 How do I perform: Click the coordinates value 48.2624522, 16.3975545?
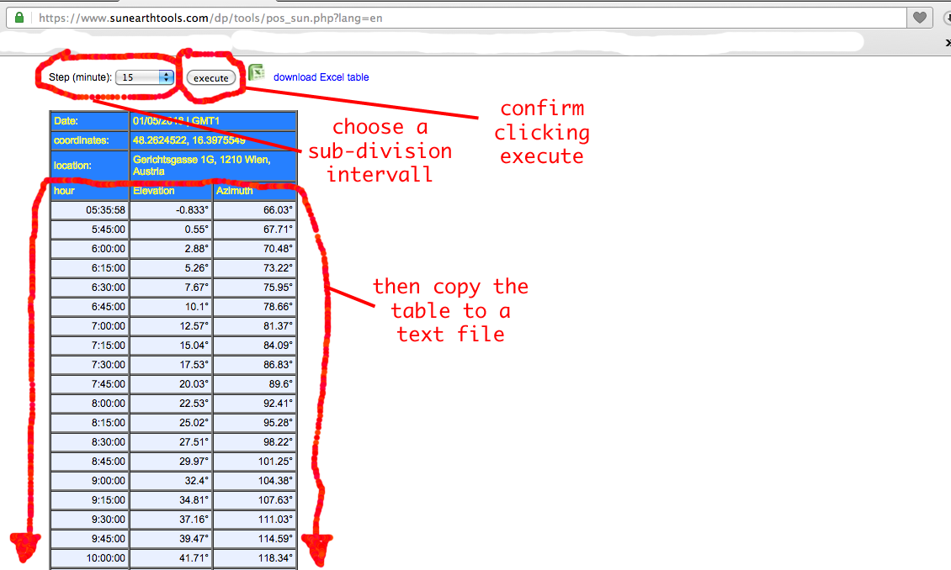pos(212,140)
